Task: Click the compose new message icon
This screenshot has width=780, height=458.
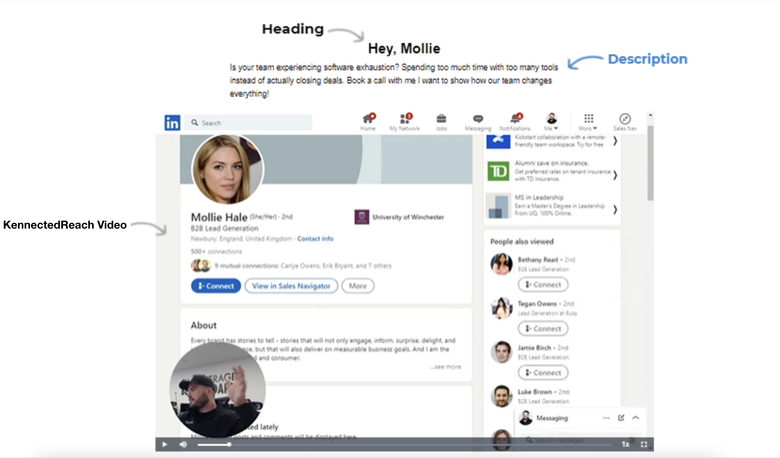Action: coord(621,418)
